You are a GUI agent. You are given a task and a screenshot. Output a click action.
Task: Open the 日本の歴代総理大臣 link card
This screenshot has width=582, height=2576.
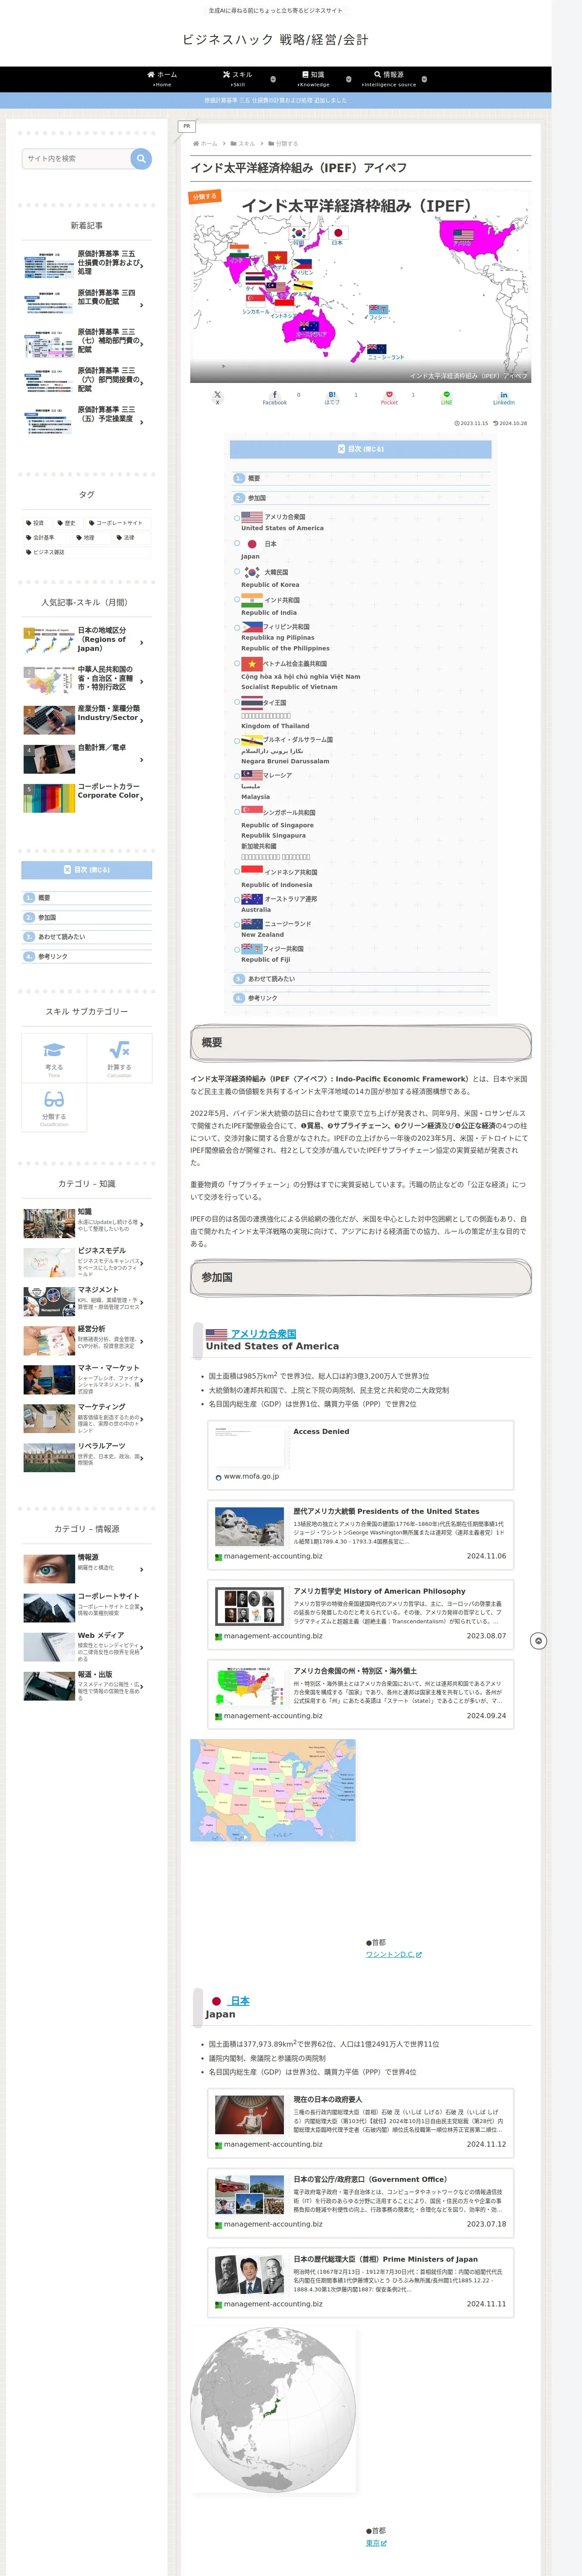(x=361, y=2283)
